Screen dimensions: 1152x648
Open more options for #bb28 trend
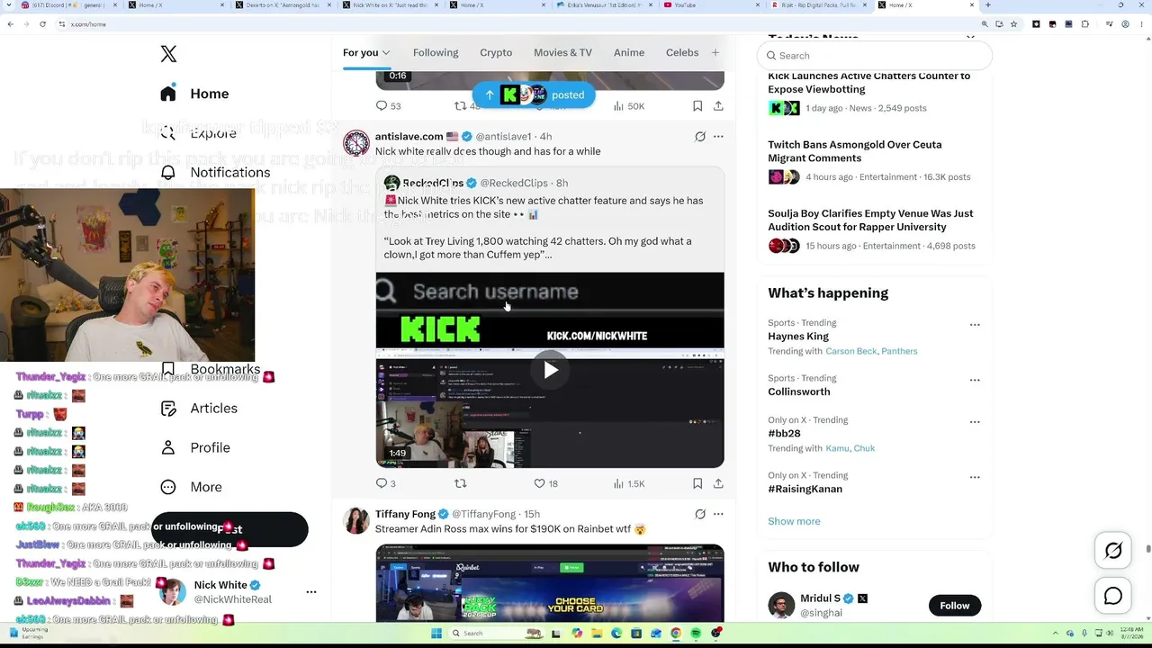tap(975, 422)
